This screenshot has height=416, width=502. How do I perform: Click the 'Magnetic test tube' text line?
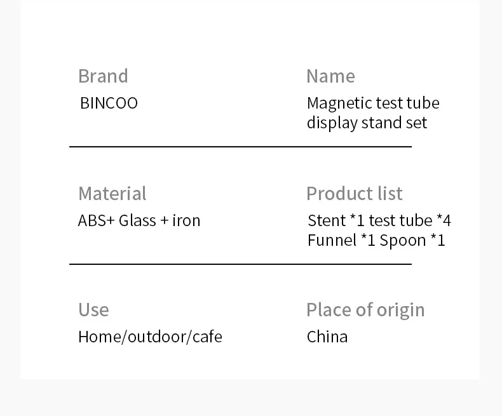pos(373,103)
